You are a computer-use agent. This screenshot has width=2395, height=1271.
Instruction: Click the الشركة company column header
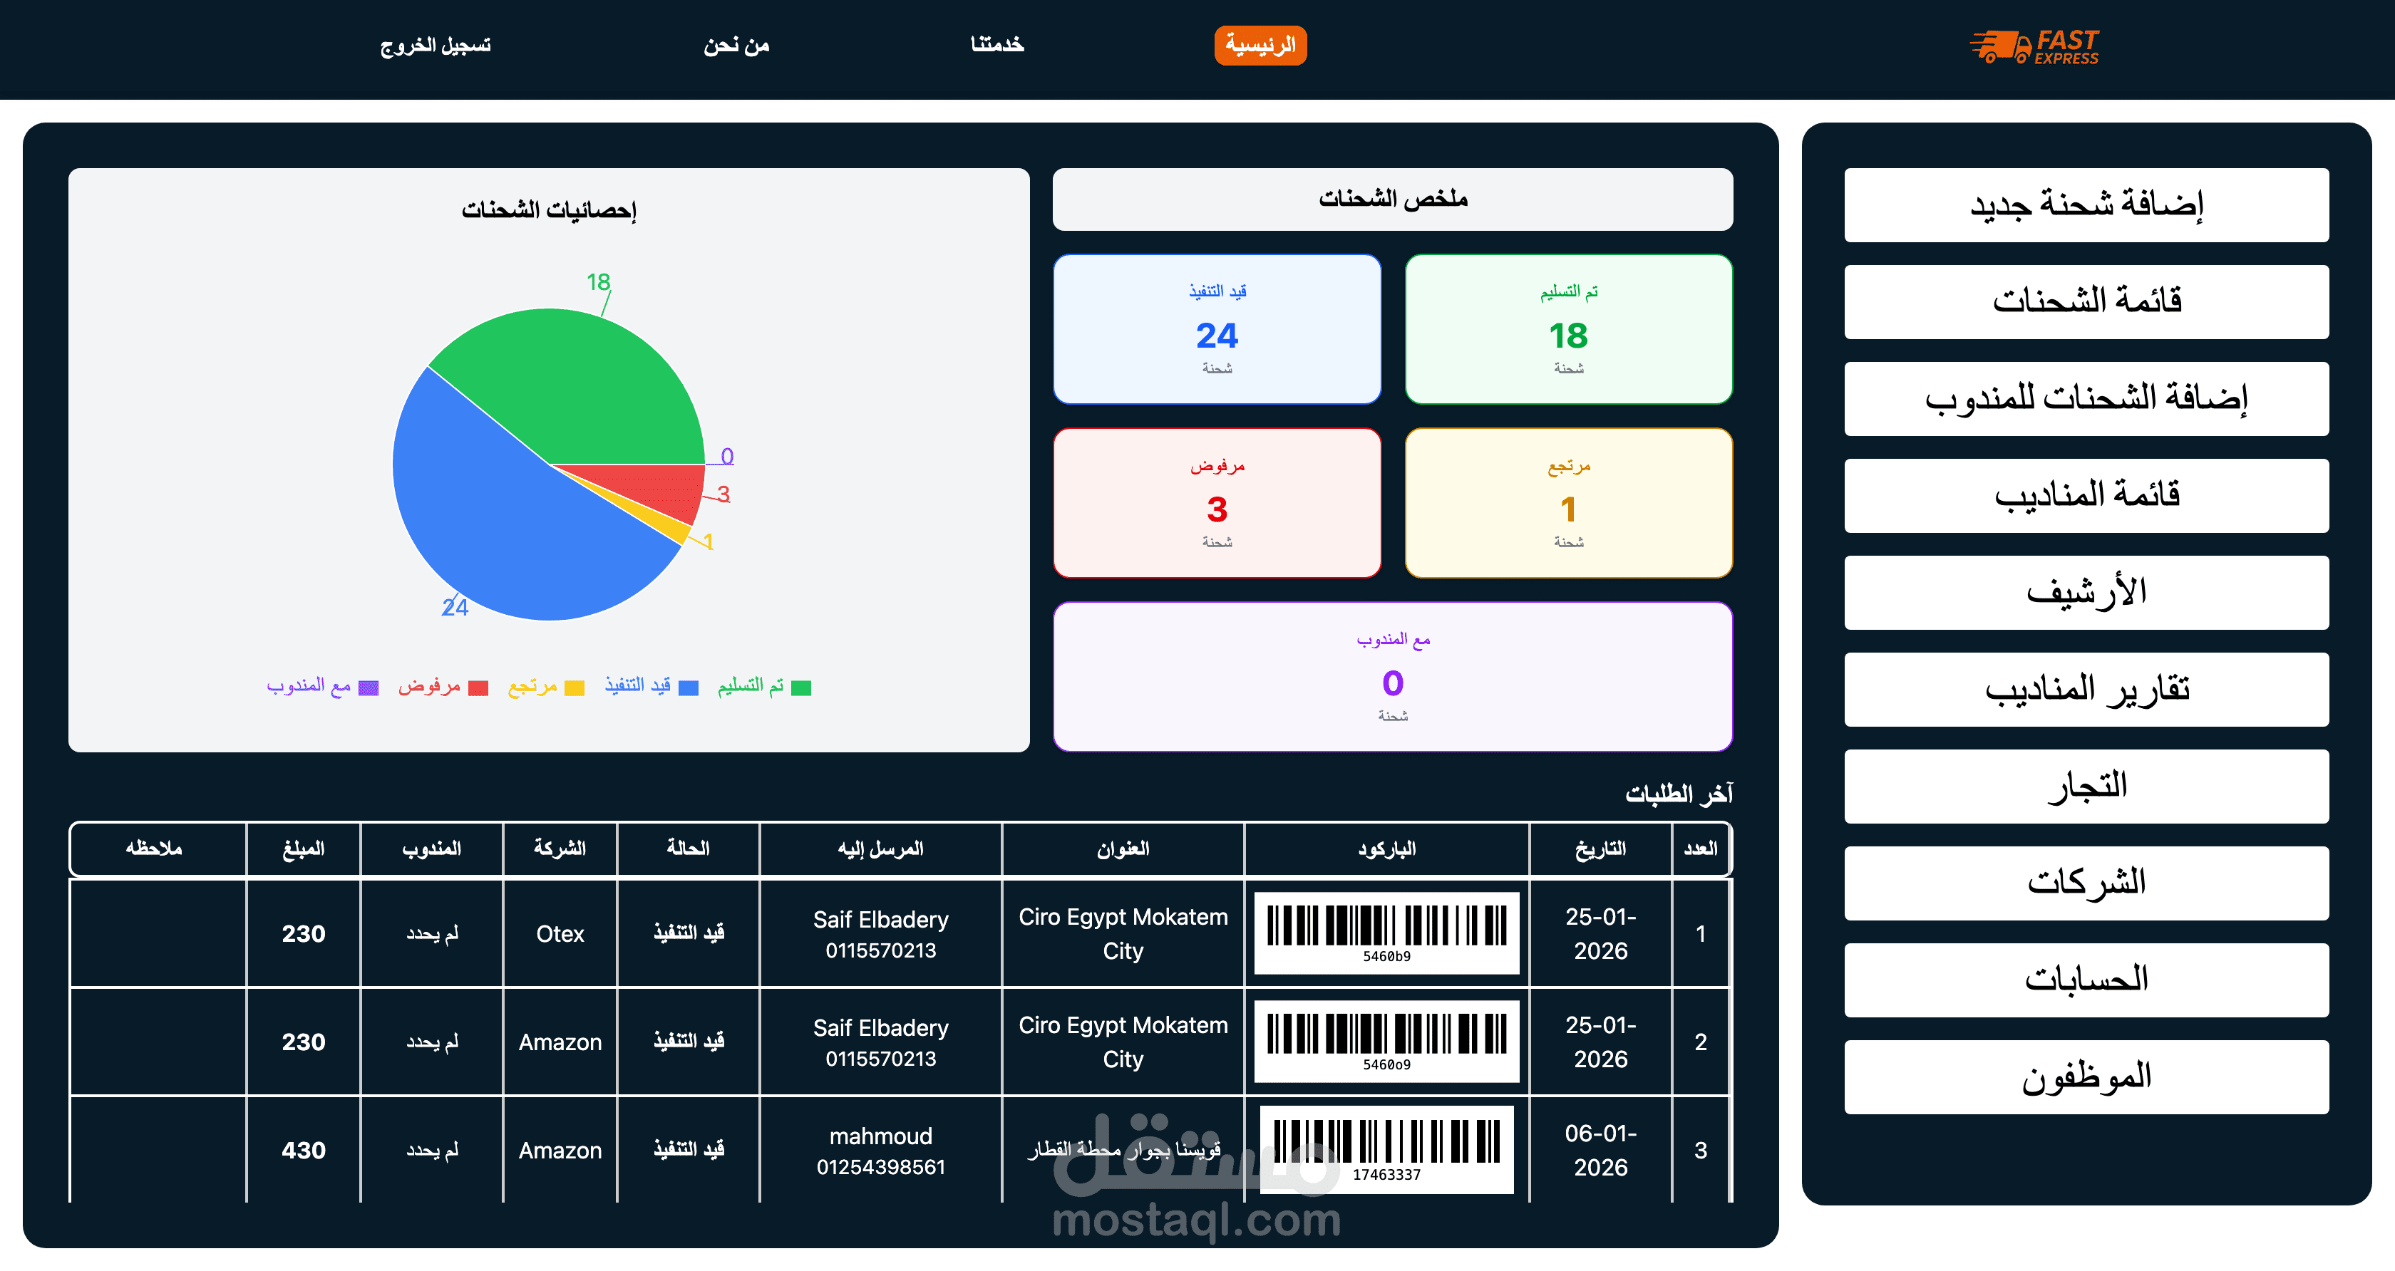pos(560,849)
